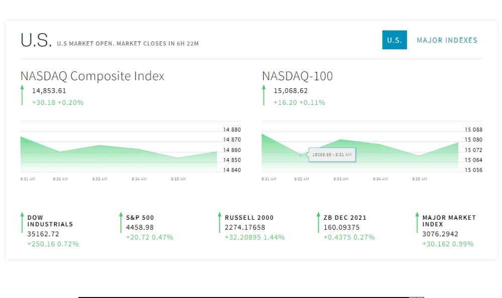Click the up arrow next to Russell 2000
The width and height of the screenshot is (502, 298).
pyautogui.click(x=220, y=222)
